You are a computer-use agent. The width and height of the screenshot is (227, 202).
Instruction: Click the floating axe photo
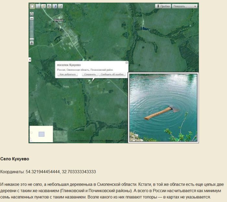pyautogui.click(x=163, y=107)
